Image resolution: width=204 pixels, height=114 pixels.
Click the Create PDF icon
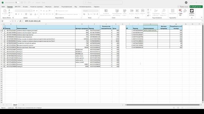pyautogui.click(x=180, y=11)
